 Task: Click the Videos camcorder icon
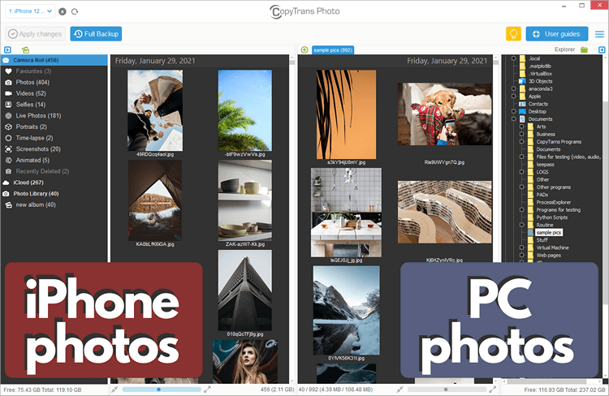[x=8, y=93]
